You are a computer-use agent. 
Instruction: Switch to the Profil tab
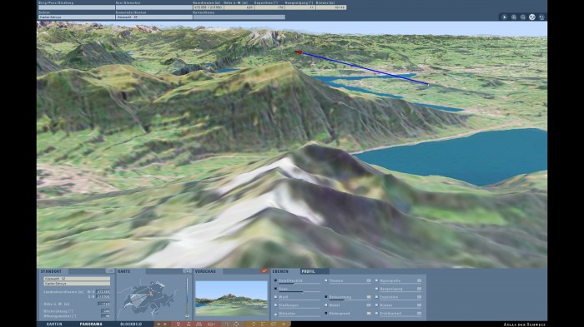[309, 271]
